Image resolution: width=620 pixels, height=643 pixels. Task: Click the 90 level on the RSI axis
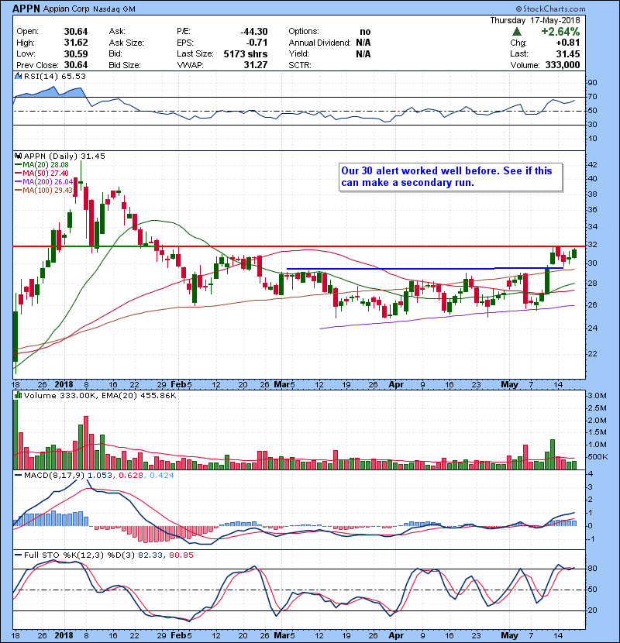tap(593, 83)
